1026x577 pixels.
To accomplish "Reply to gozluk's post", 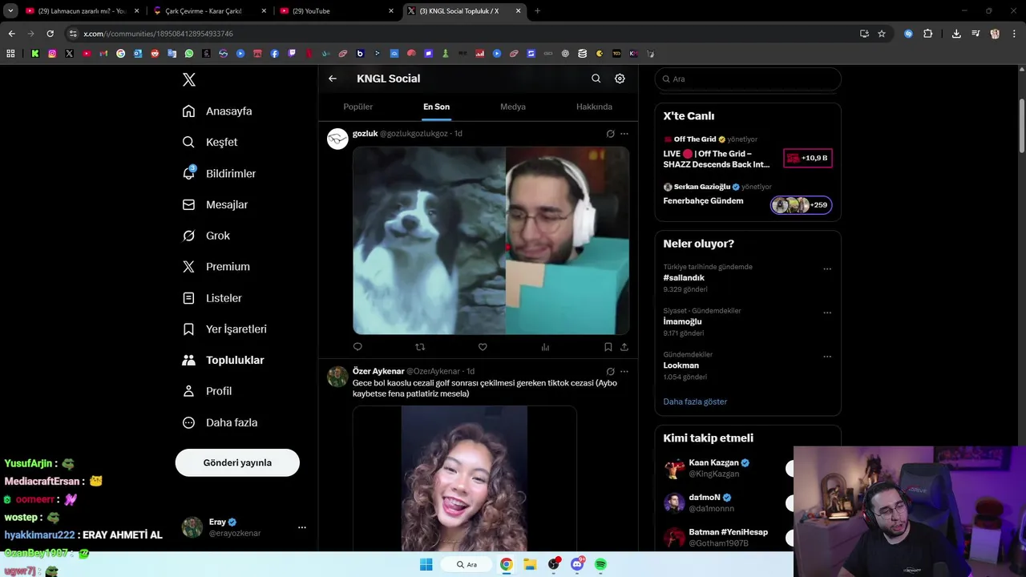I will coord(357,347).
